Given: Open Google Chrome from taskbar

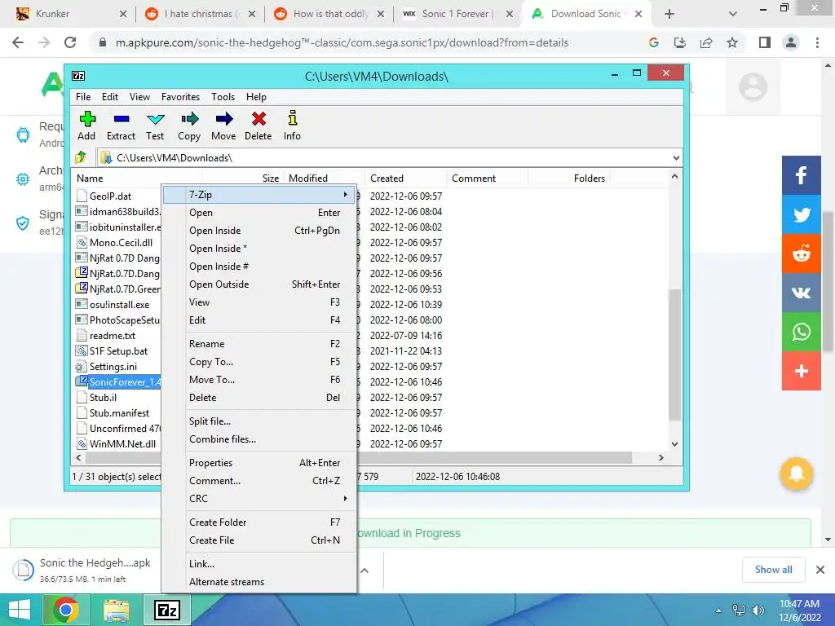Looking at the screenshot, I should click(66, 610).
